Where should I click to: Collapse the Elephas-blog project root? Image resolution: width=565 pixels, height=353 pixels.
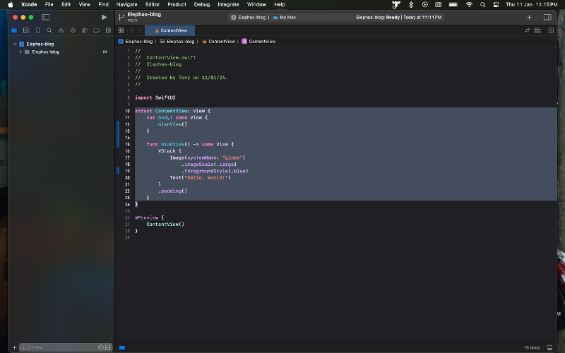point(15,44)
